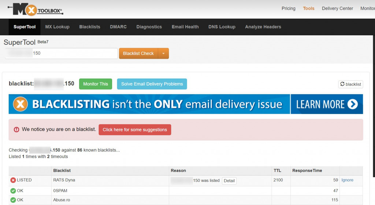Open the Pricing page
The height and width of the screenshot is (205, 375).
289,8
